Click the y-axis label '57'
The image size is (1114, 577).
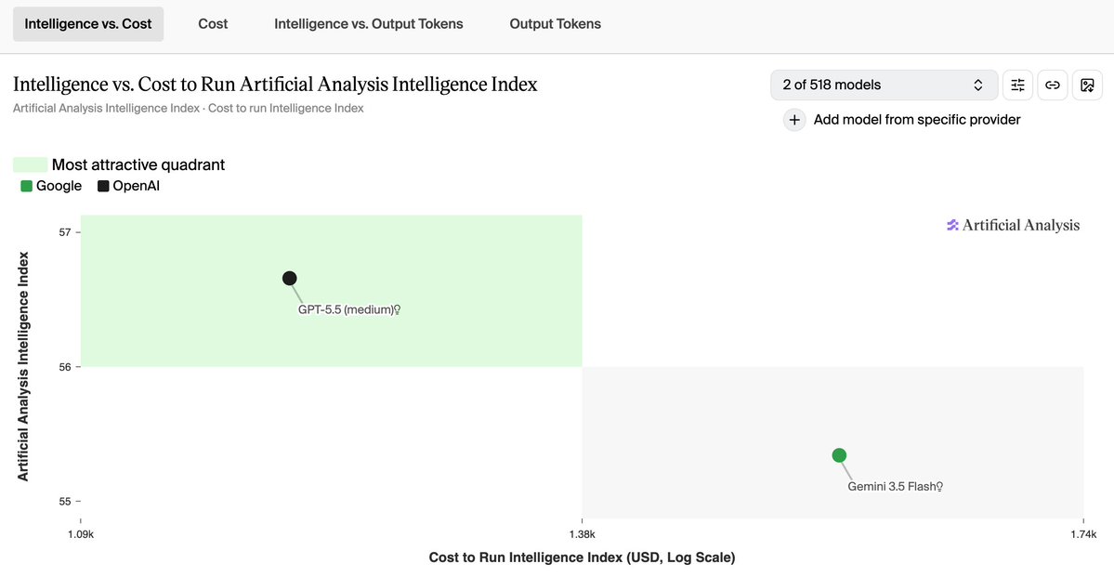point(65,232)
